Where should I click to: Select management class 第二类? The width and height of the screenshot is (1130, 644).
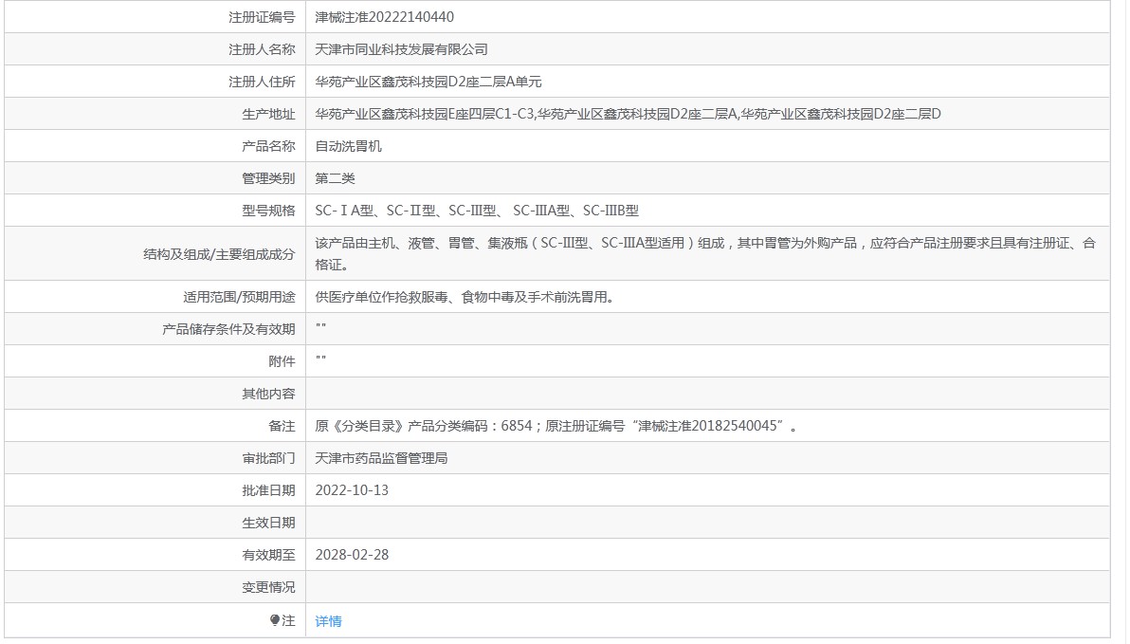click(335, 178)
